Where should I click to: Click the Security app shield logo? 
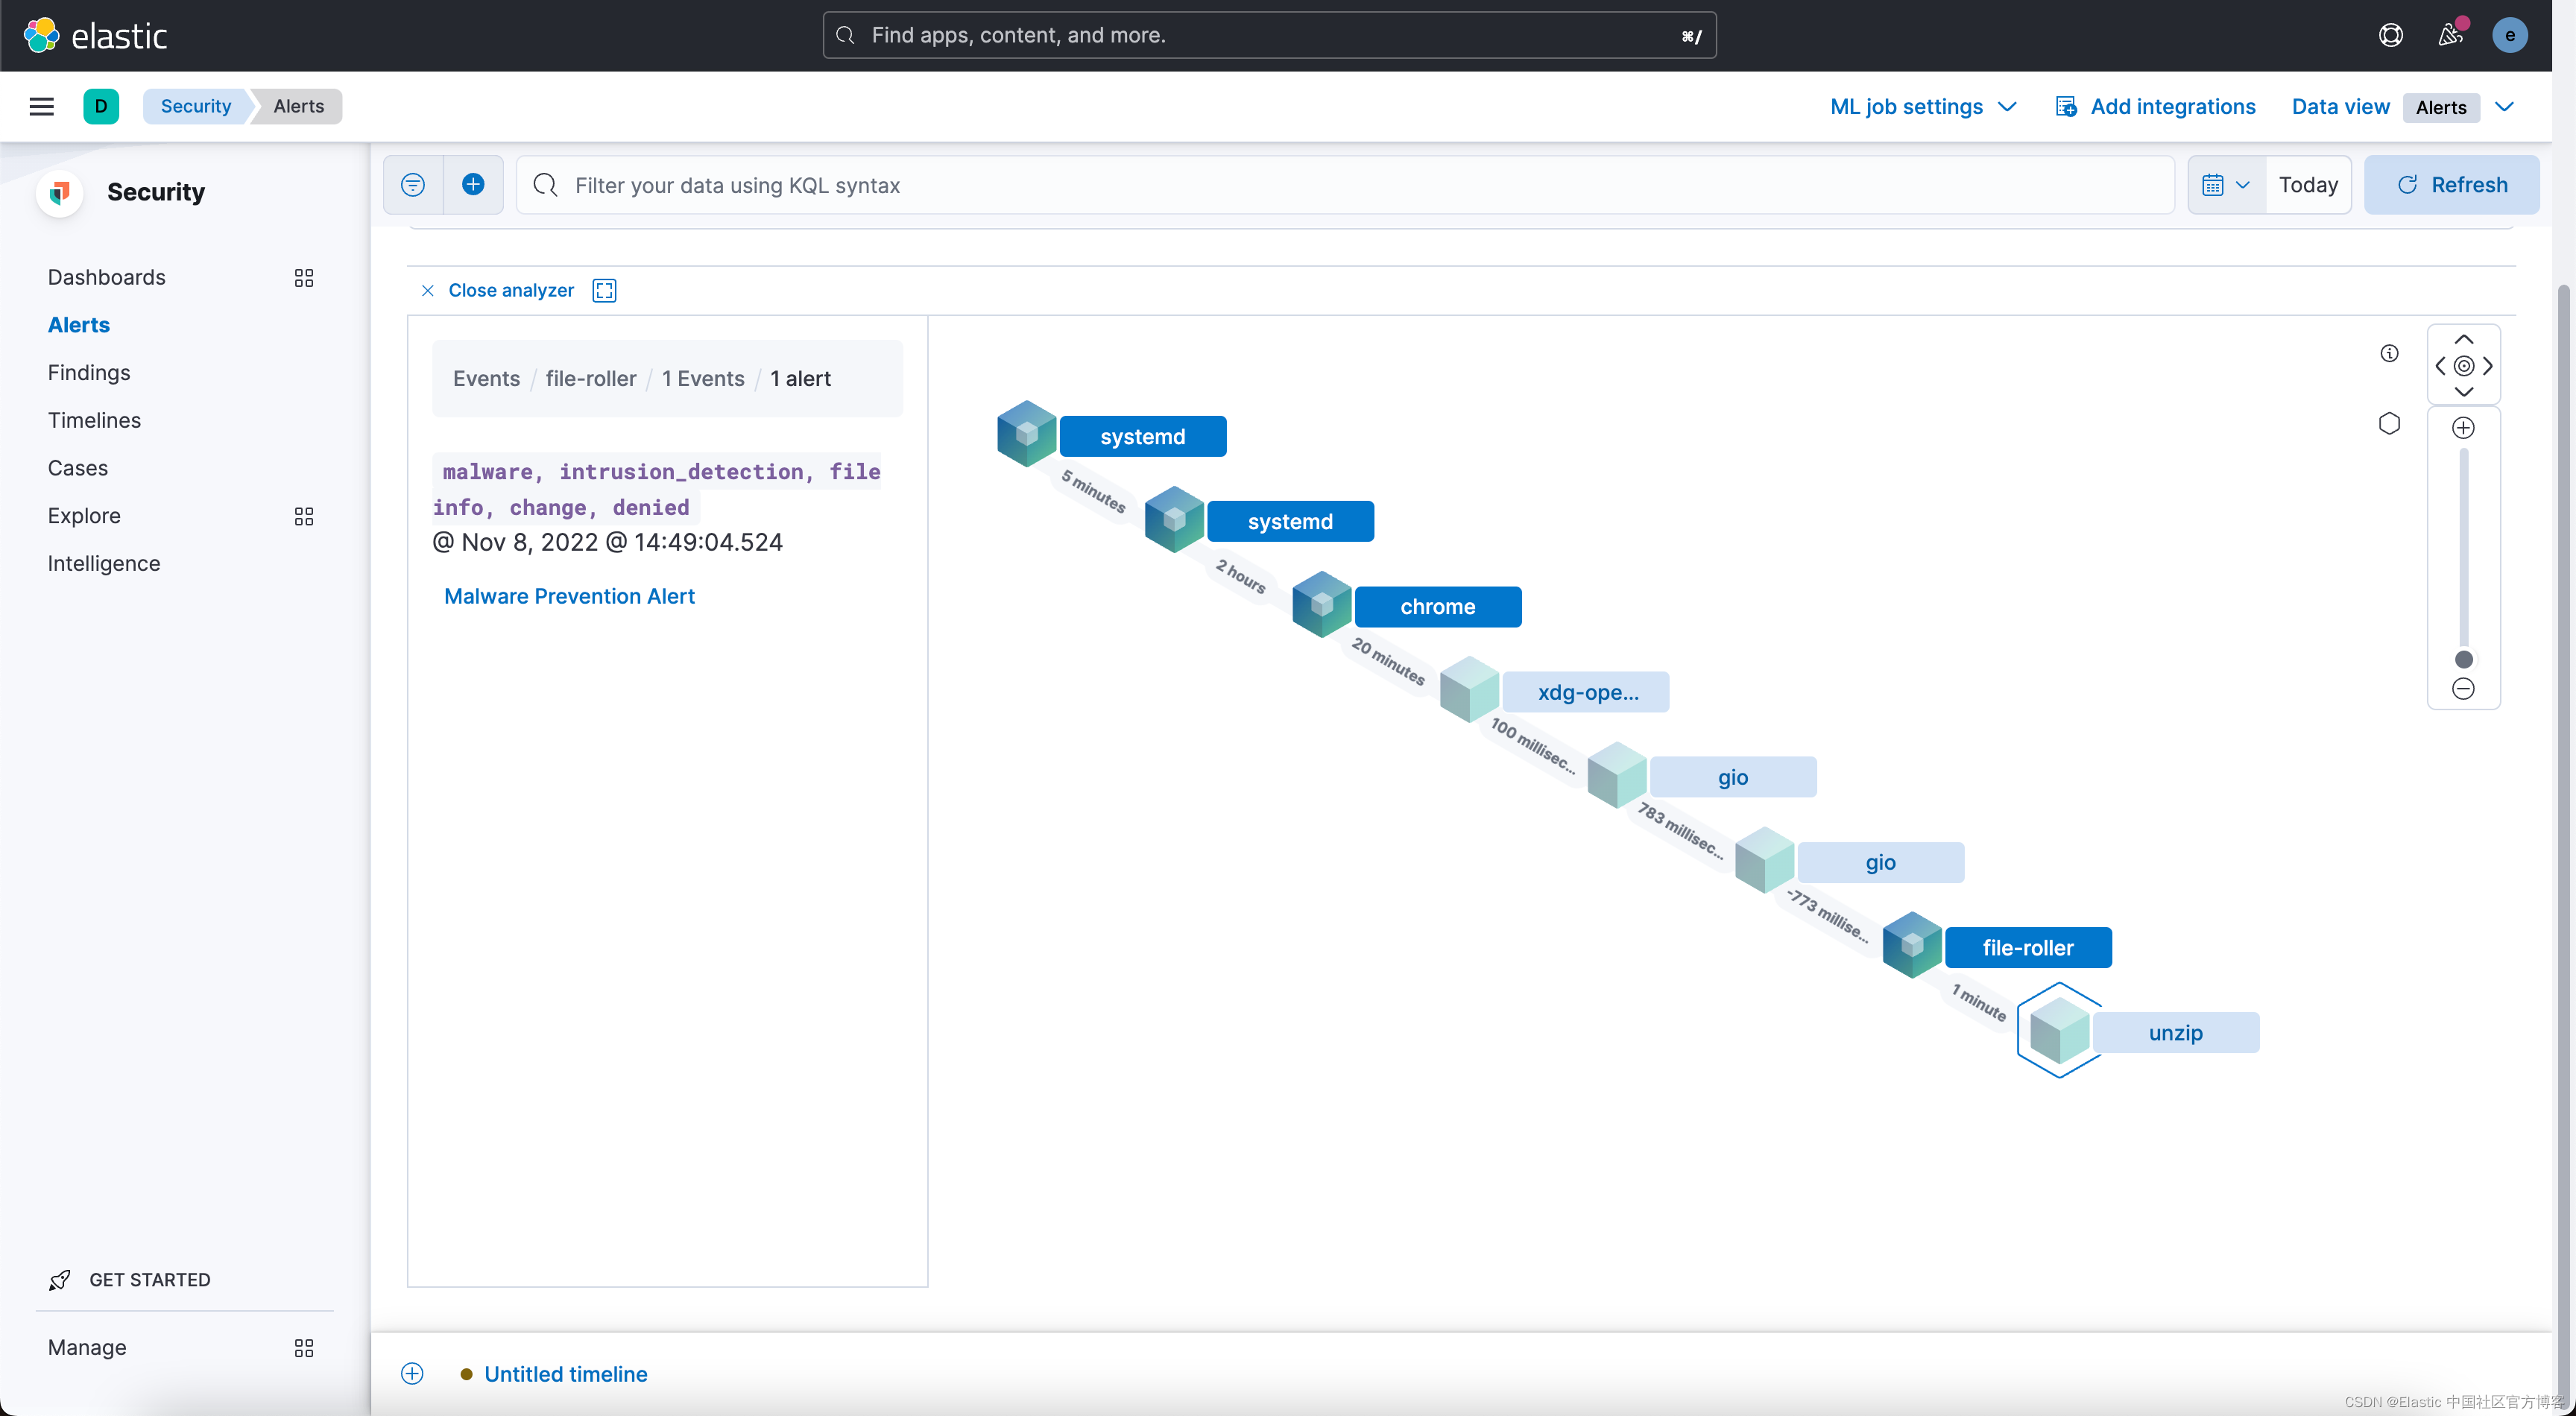60,192
